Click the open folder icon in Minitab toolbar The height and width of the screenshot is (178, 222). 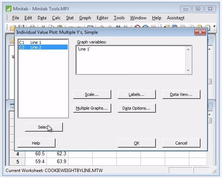13,28
